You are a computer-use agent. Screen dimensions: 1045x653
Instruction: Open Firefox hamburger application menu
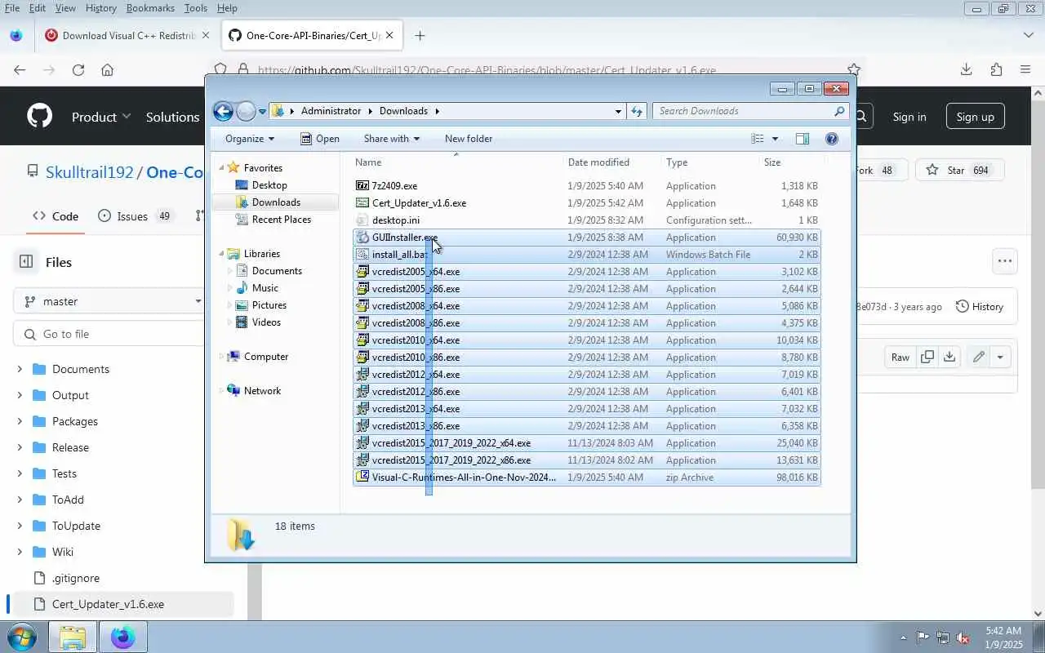(x=1025, y=69)
